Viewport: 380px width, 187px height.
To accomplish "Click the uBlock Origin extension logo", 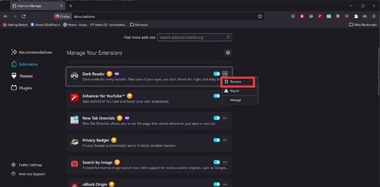I will point(74,184).
